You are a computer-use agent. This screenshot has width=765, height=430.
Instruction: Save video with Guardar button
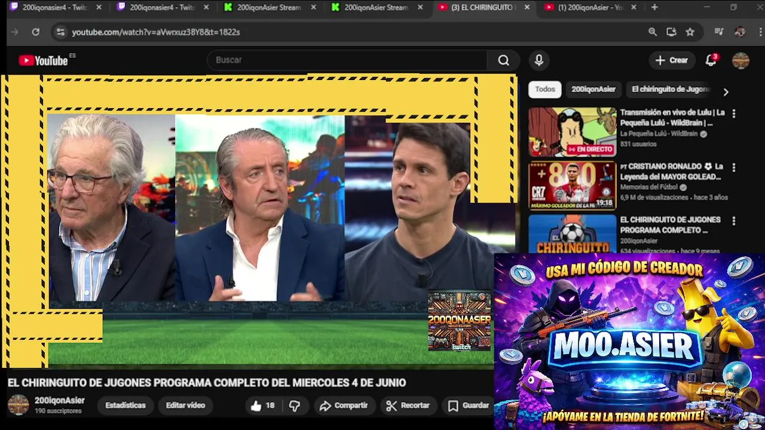469,406
